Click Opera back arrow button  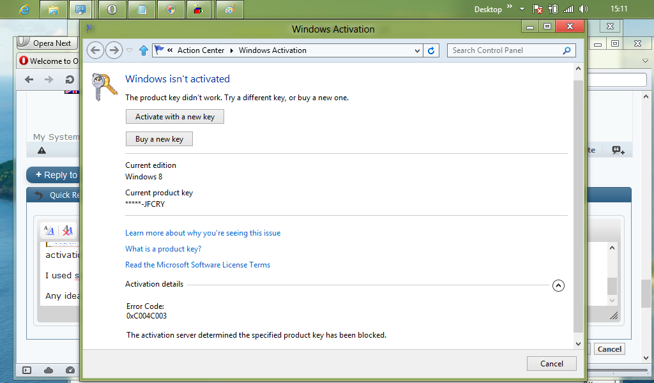(x=29, y=79)
